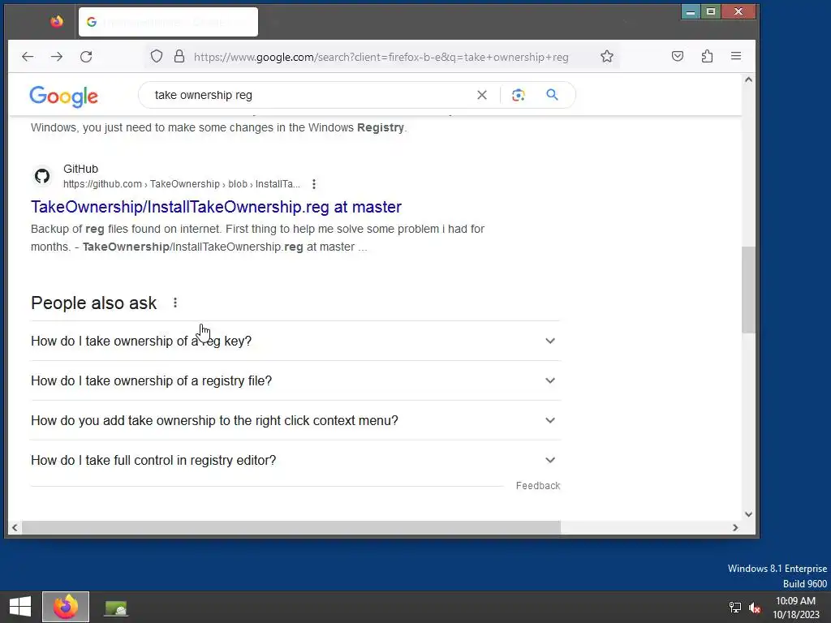
Task: Expand 'How do I take ownership of a reg key?'
Action: coord(295,341)
